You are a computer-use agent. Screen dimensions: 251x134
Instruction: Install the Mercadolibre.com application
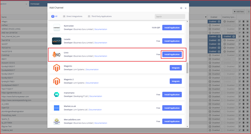172,121
